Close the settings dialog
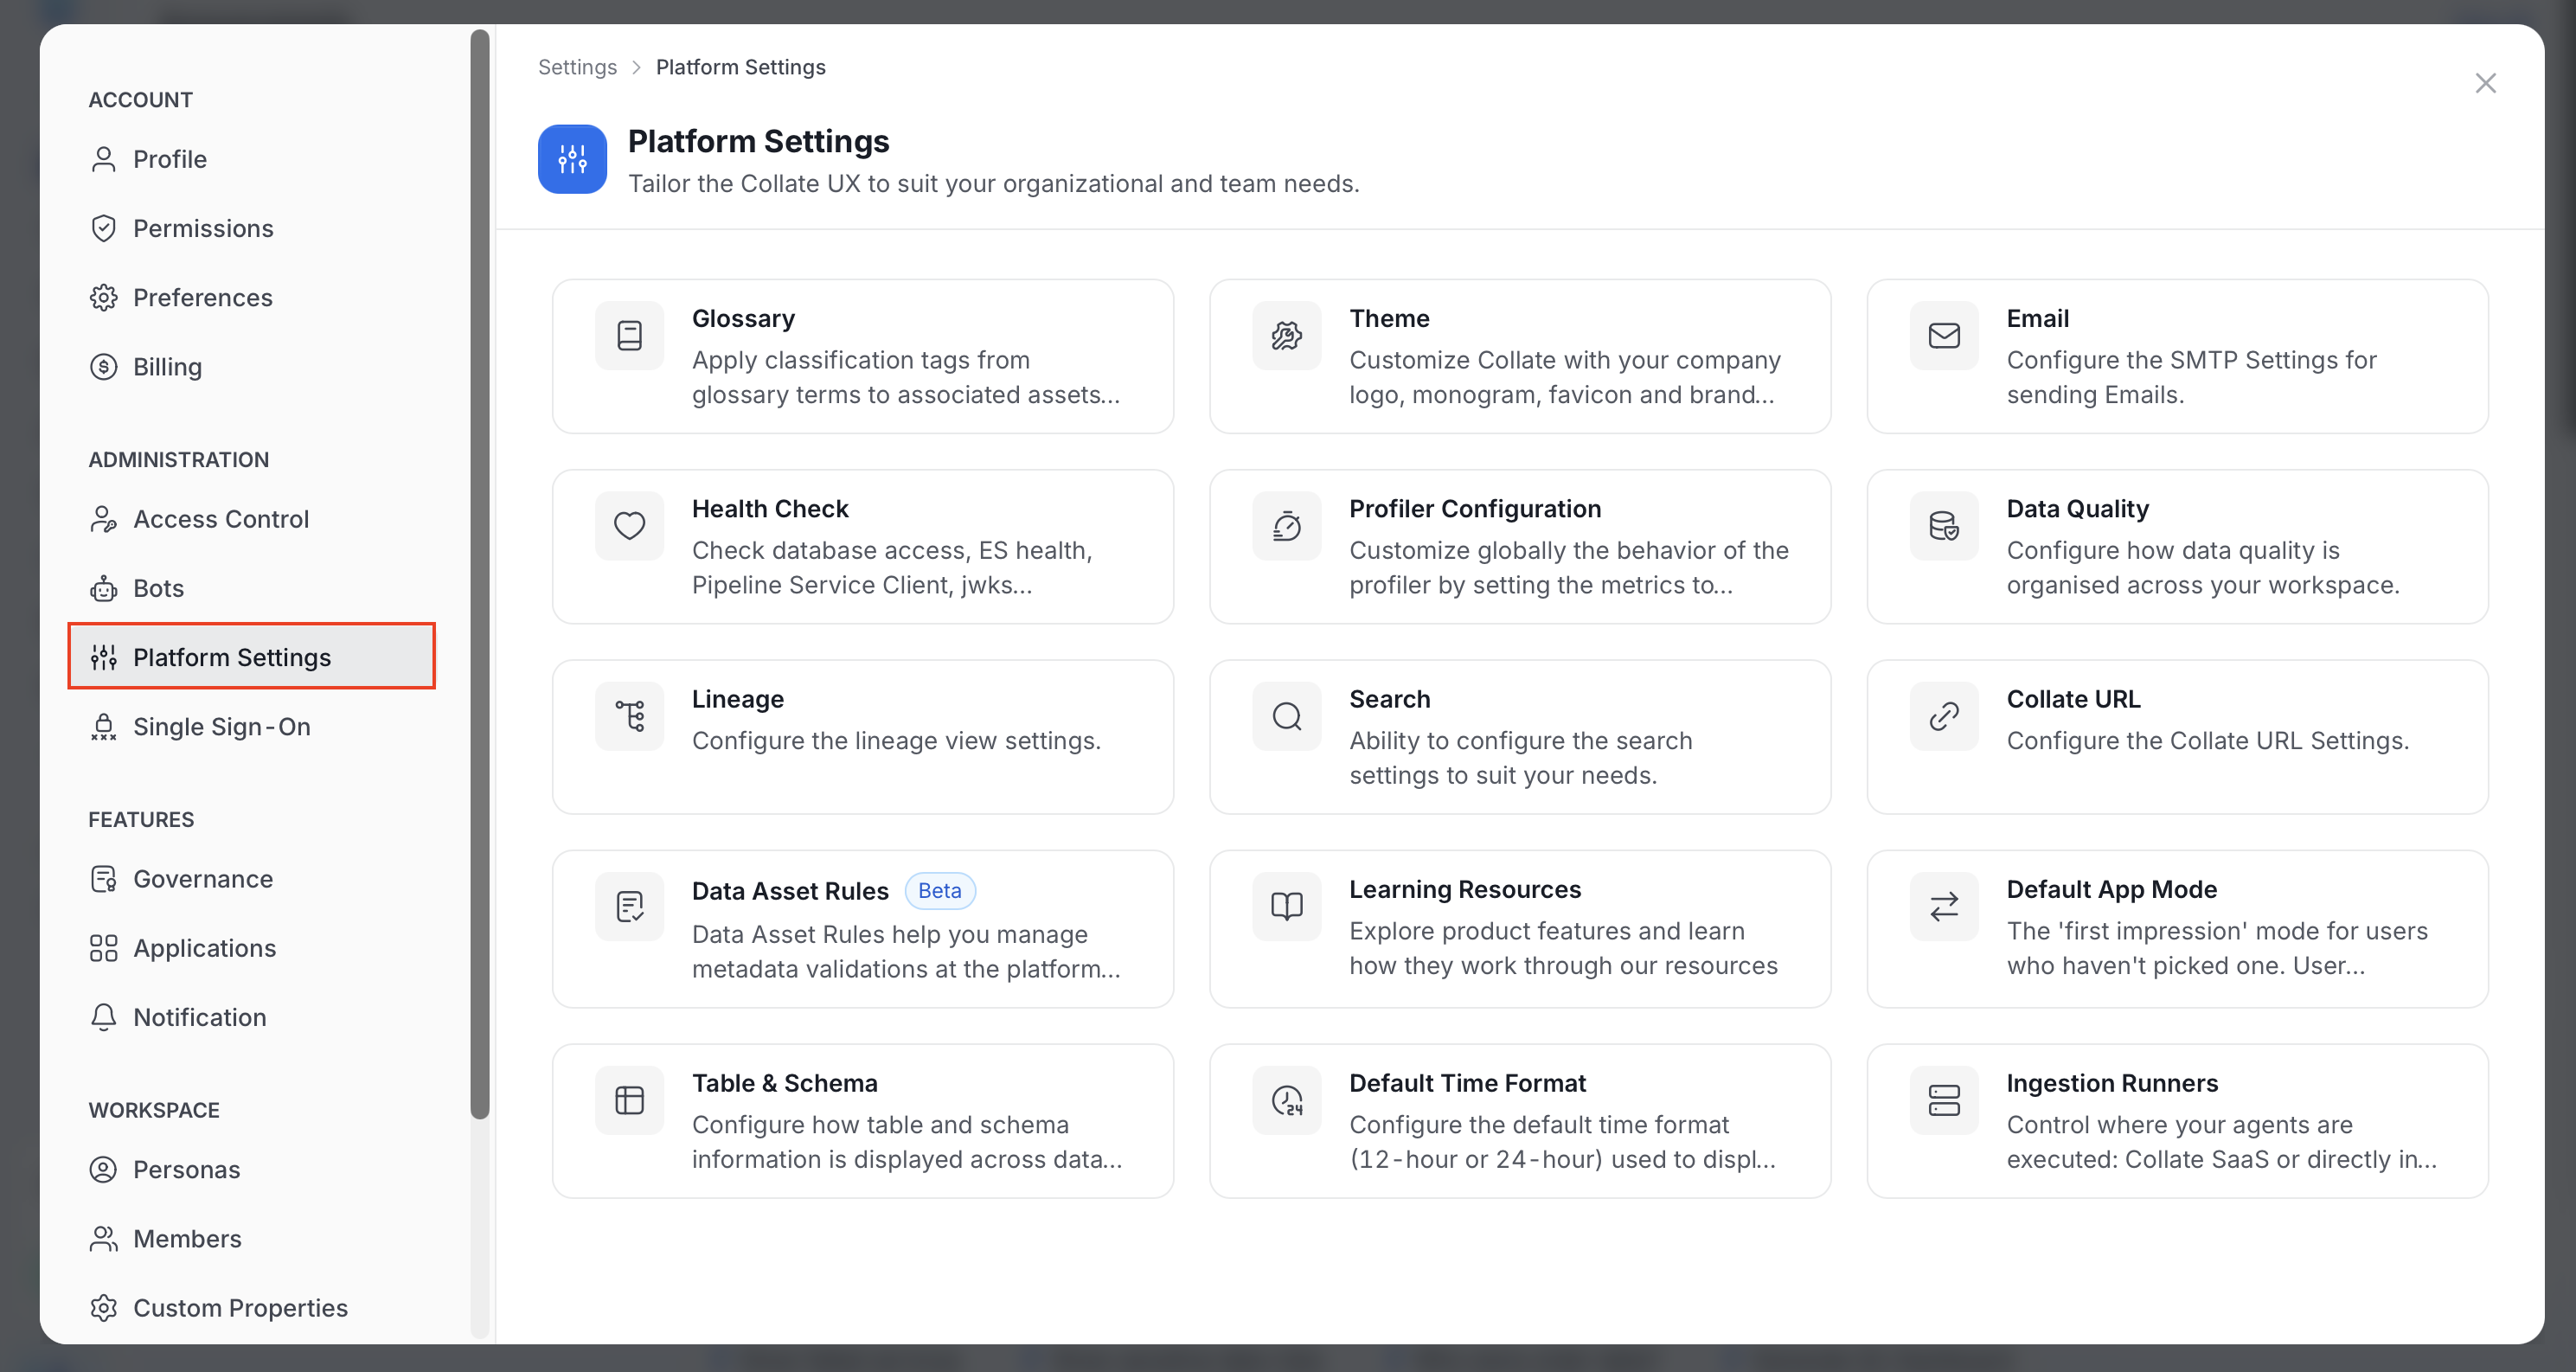This screenshot has width=2576, height=1372. pyautogui.click(x=2485, y=83)
